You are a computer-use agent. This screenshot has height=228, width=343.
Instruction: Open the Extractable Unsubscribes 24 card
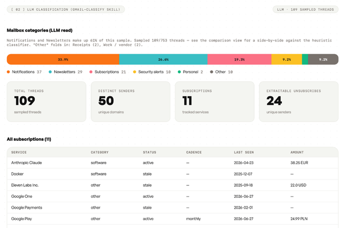(298, 101)
